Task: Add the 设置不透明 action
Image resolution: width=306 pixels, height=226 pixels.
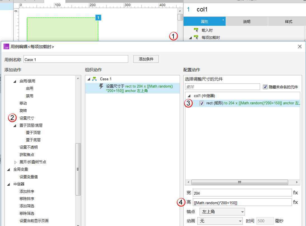Action: click(29, 147)
